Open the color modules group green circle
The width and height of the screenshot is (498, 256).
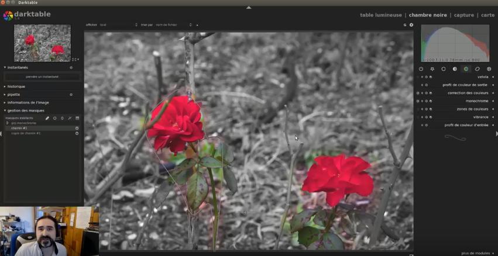[466, 69]
